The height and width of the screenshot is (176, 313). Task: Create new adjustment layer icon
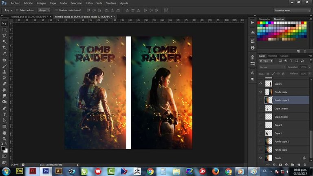point(287,165)
